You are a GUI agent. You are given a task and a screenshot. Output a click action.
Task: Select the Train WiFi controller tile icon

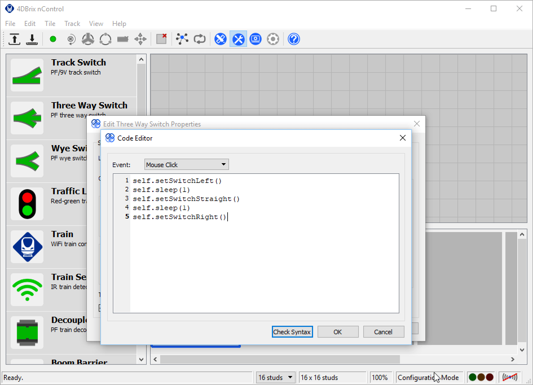click(x=27, y=247)
